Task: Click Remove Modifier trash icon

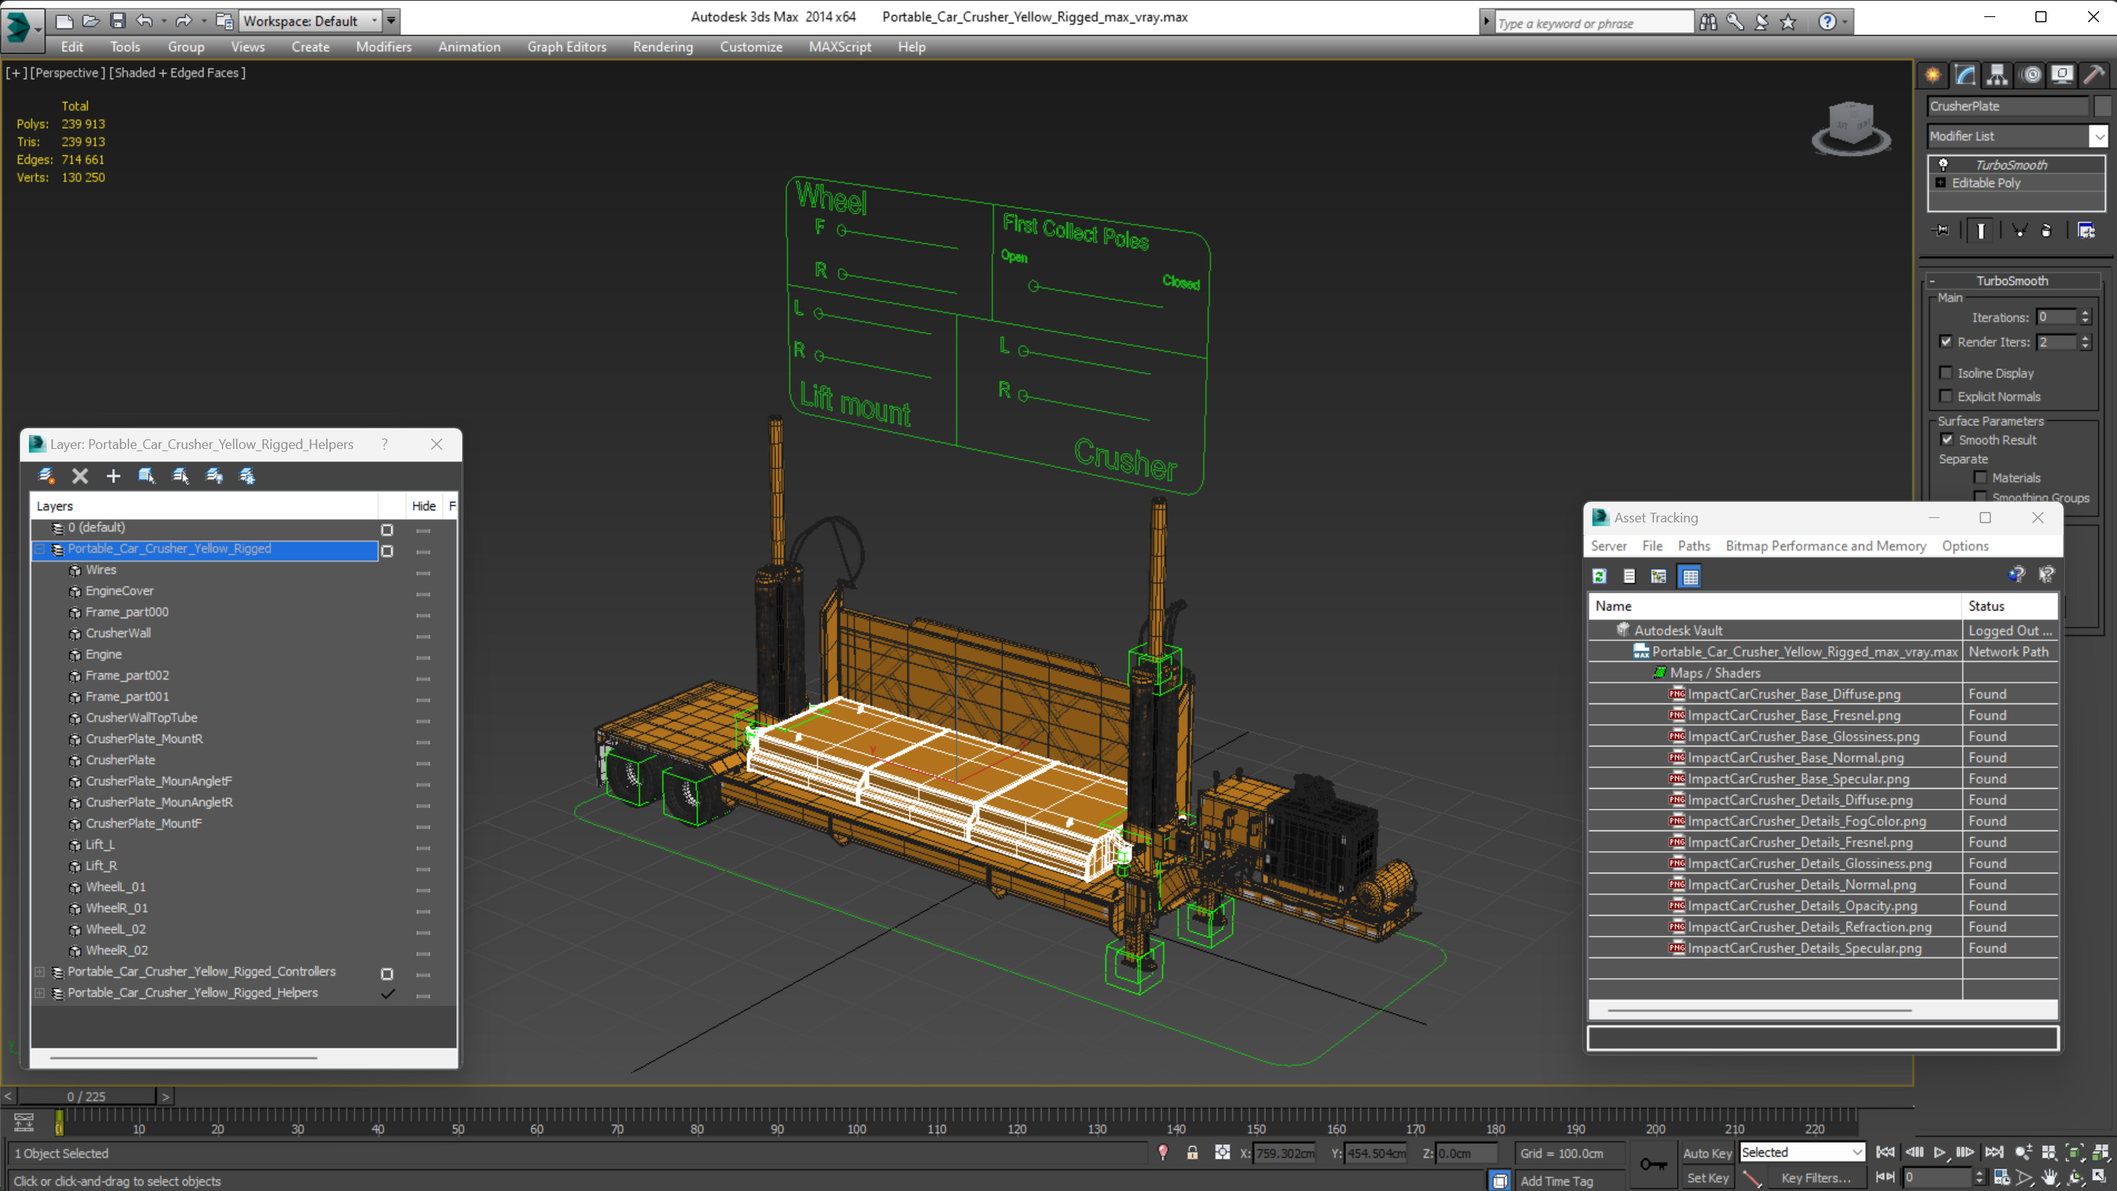Action: coord(2047,231)
